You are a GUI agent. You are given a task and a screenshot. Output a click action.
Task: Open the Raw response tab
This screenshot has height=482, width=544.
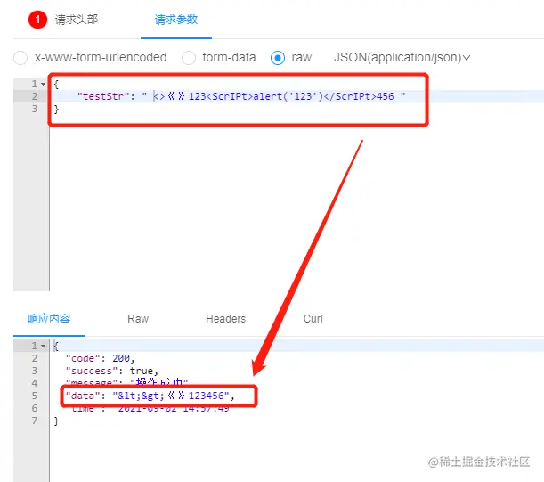click(138, 318)
